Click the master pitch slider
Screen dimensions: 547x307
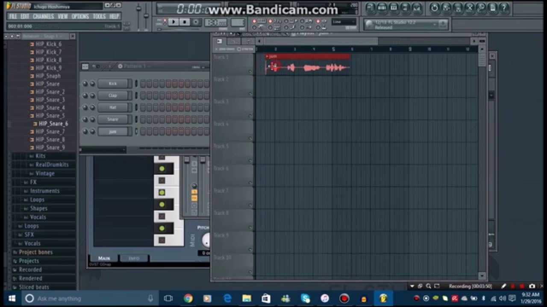(x=146, y=16)
